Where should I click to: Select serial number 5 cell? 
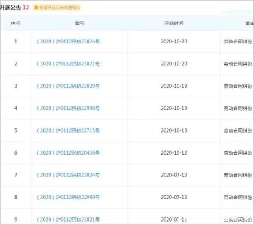[16, 130]
